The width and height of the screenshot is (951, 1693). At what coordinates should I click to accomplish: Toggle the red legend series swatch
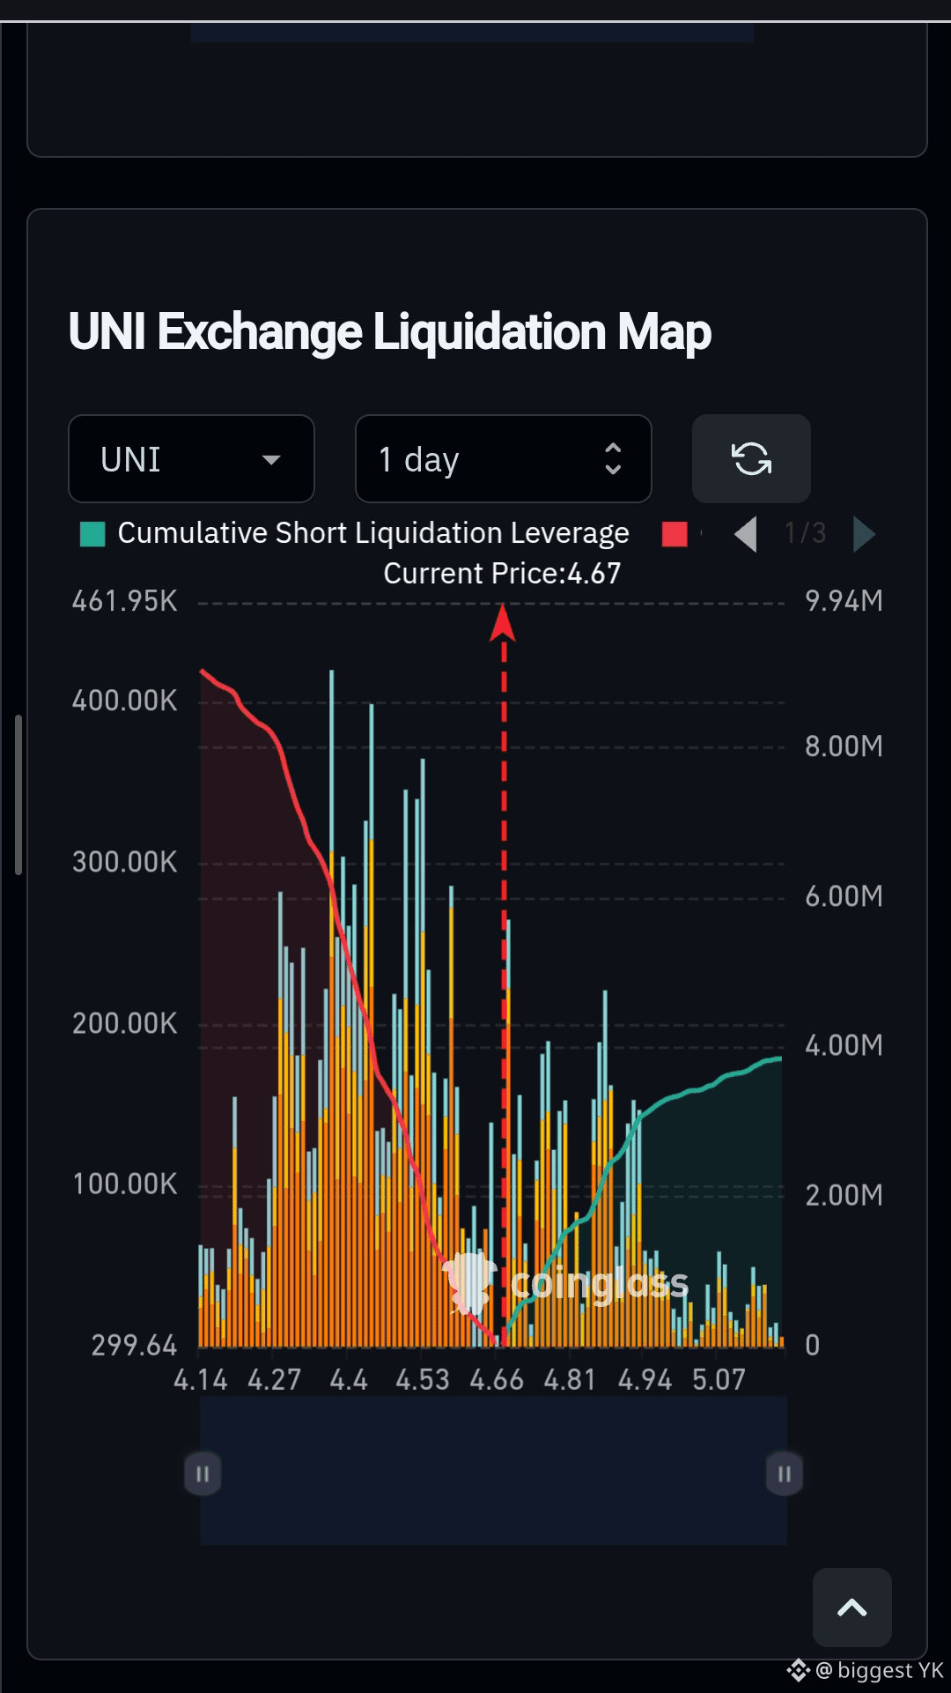click(x=675, y=534)
